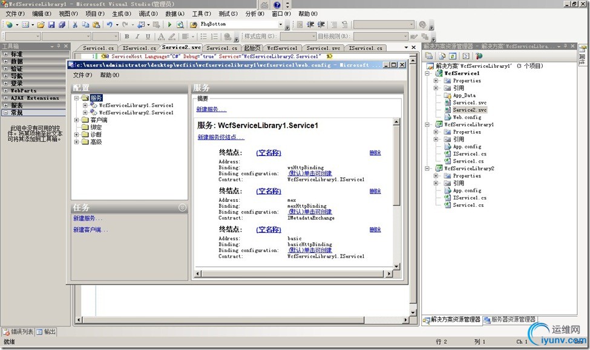Open the FhqBottom find combo box dropdown
The height and width of the screenshot is (350, 590).
280,24
